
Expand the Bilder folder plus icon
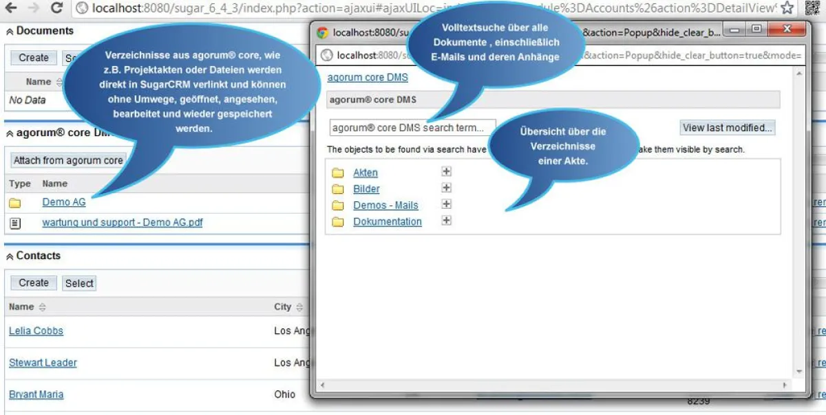pyautogui.click(x=446, y=188)
